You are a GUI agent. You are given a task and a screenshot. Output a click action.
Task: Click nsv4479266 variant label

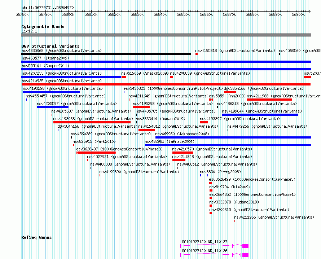[x=267, y=126]
